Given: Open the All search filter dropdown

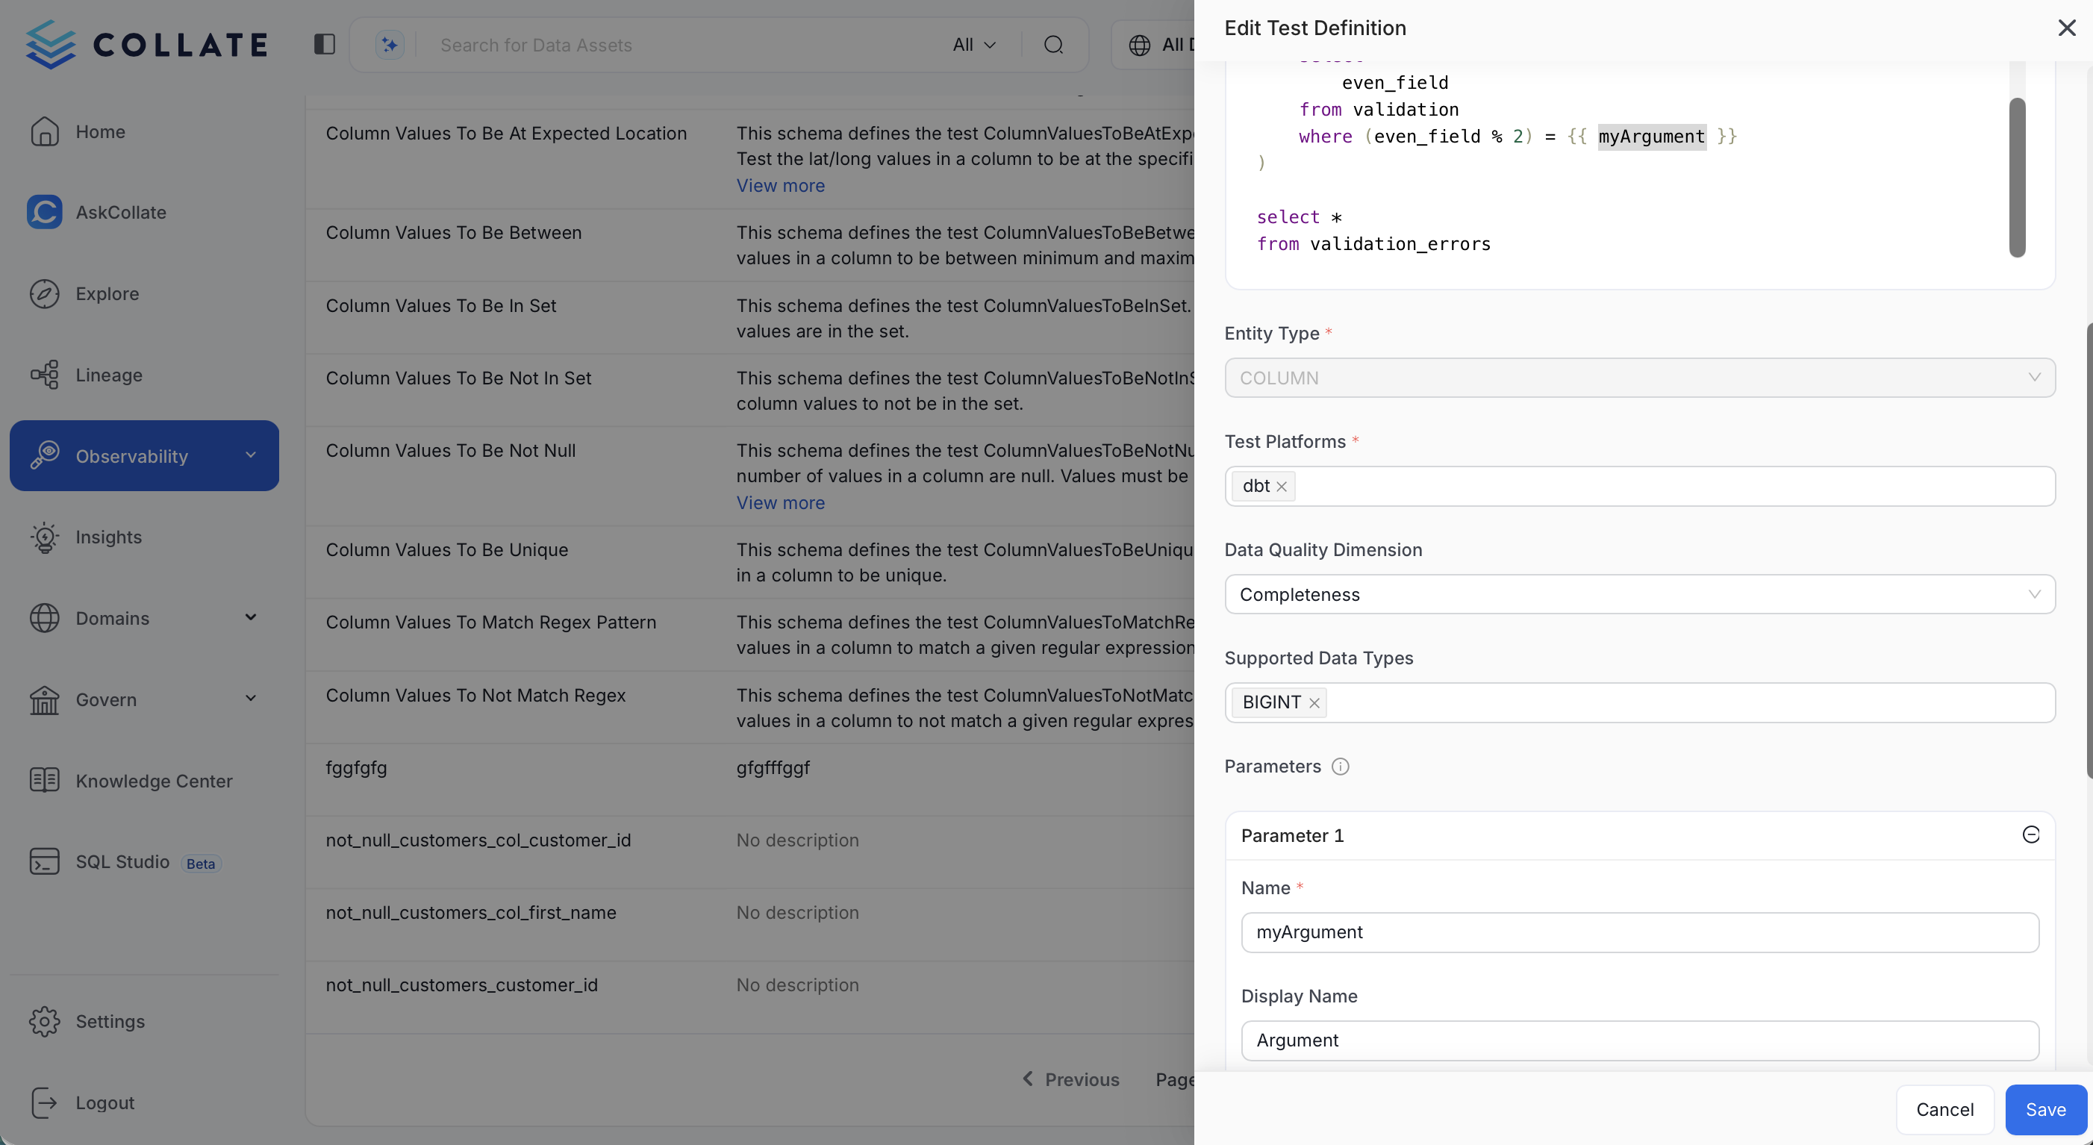Looking at the screenshot, I should tap(973, 45).
